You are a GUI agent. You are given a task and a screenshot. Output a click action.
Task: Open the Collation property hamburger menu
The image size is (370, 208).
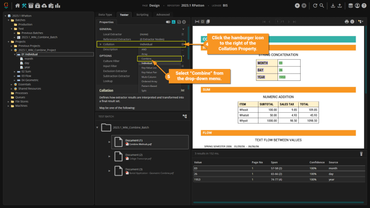coord(183,44)
